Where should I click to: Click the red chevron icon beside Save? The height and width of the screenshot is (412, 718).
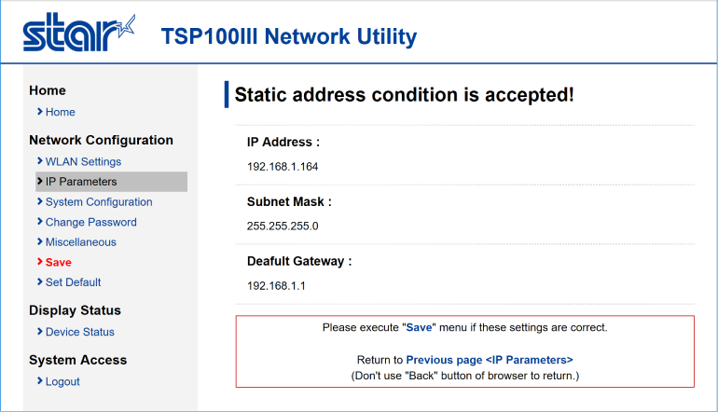click(x=40, y=262)
